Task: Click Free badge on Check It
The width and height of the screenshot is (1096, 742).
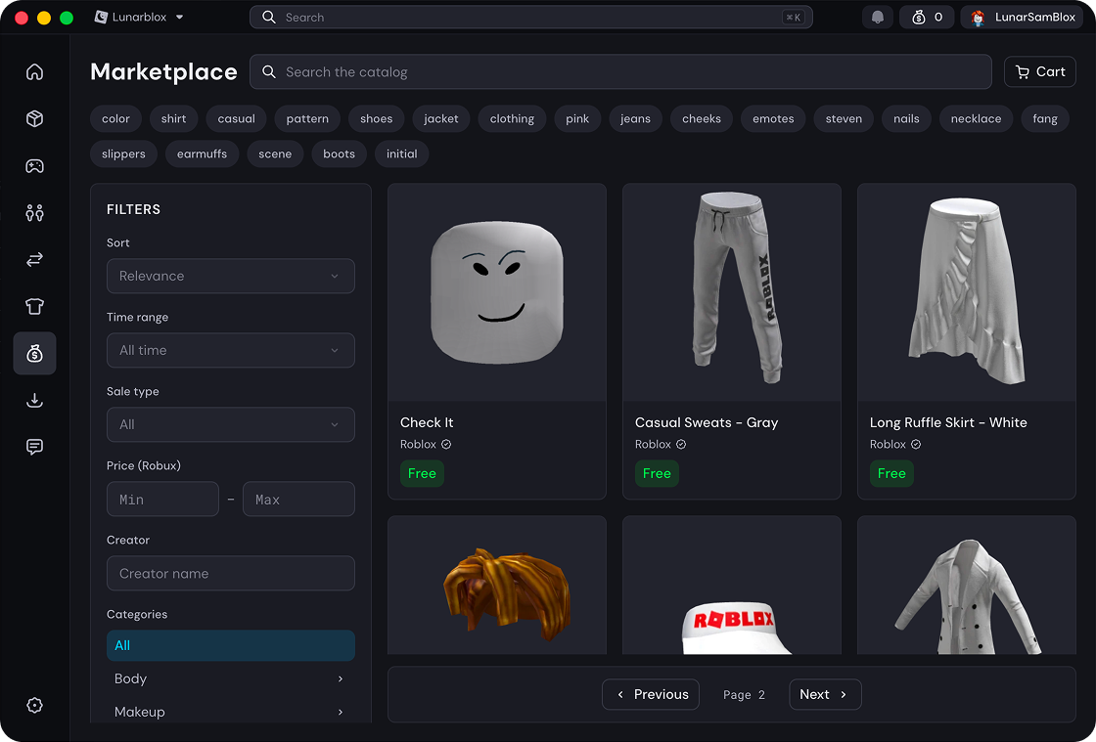Action: [422, 473]
